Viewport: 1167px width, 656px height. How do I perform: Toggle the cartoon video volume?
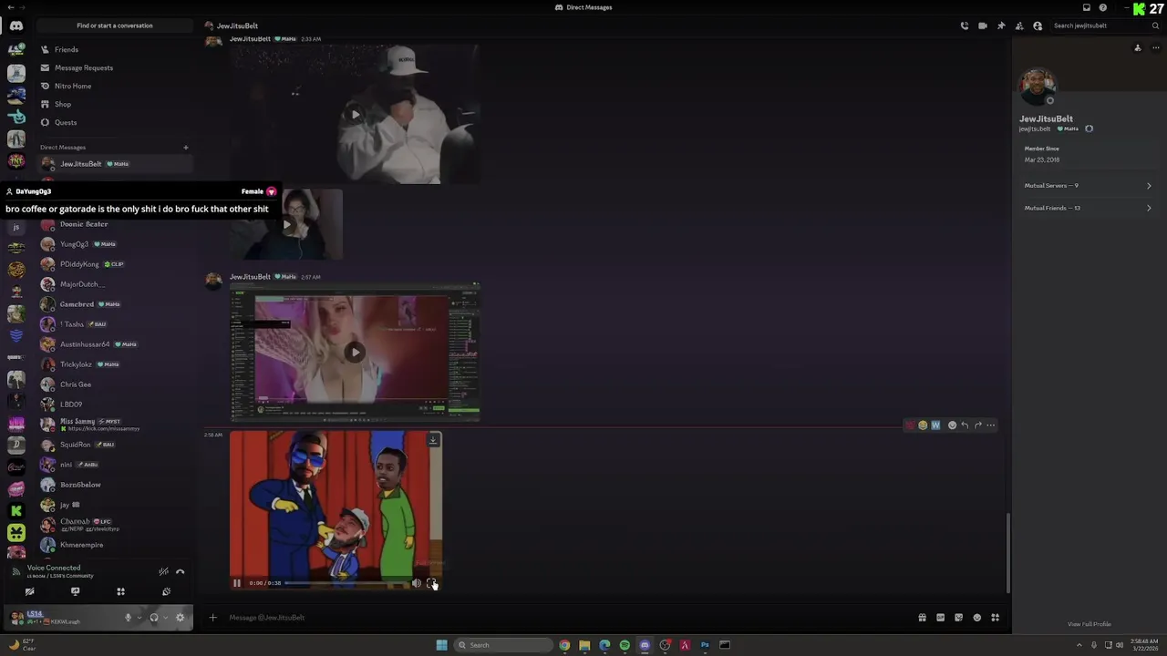pos(417,583)
